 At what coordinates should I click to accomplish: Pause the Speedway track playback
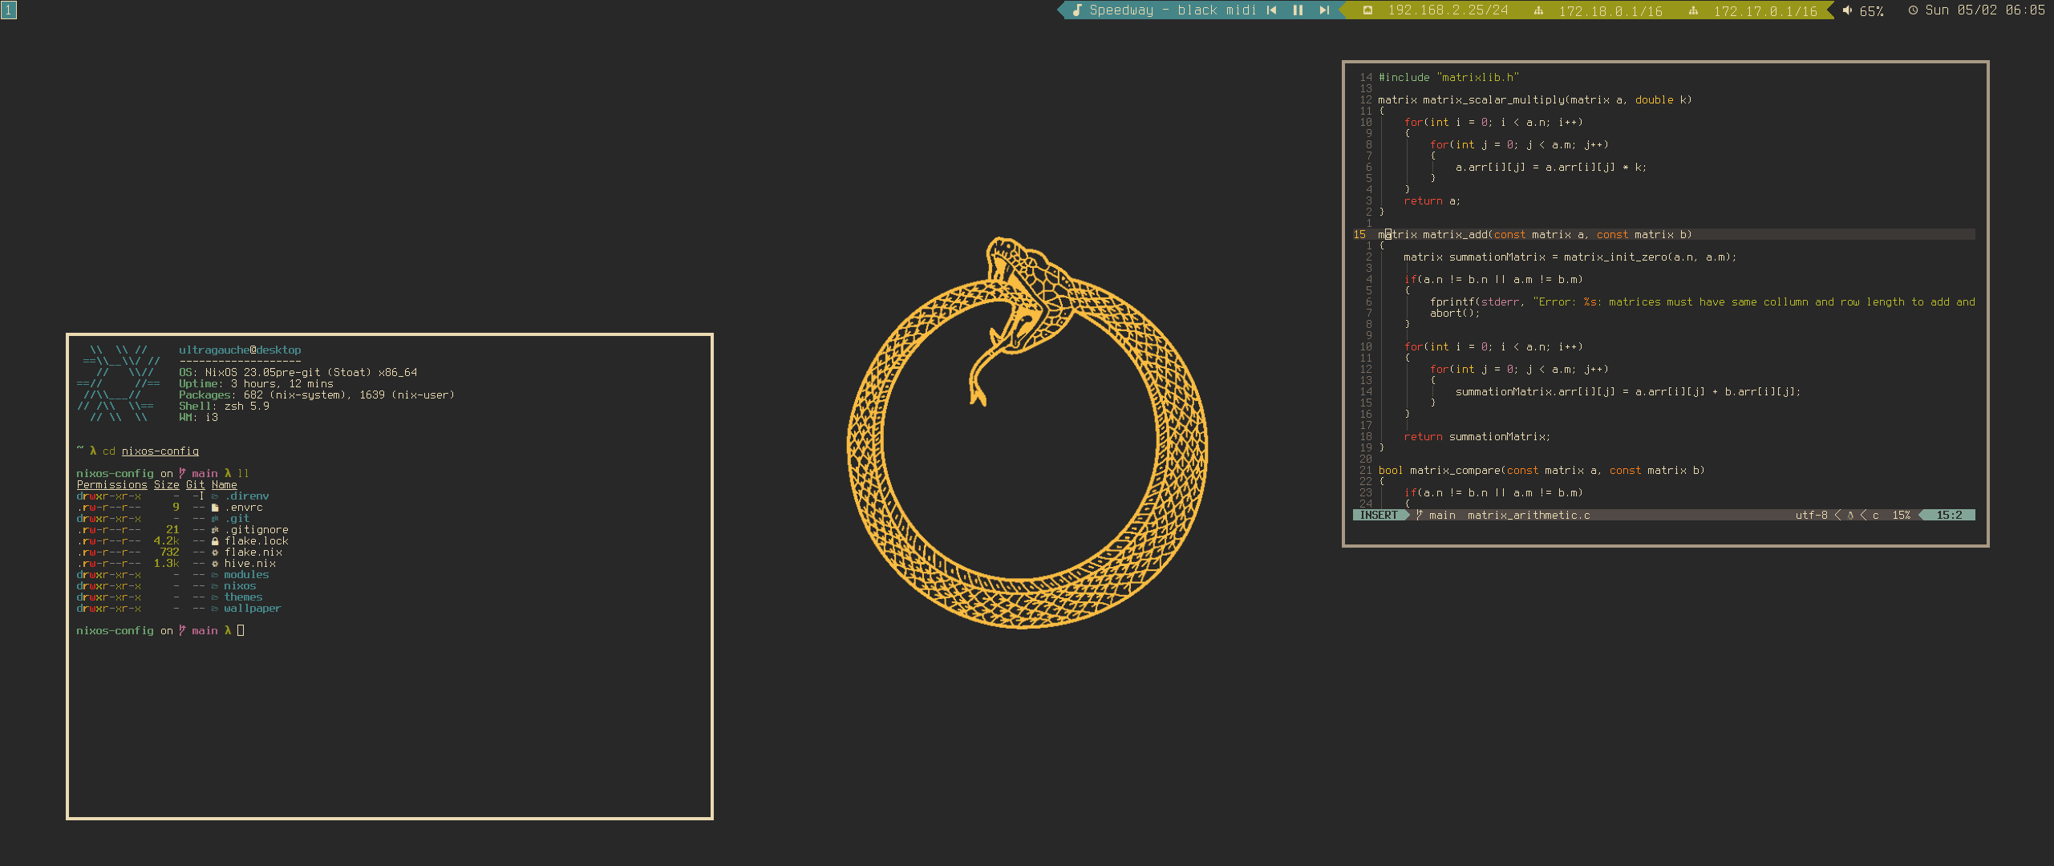[1298, 10]
